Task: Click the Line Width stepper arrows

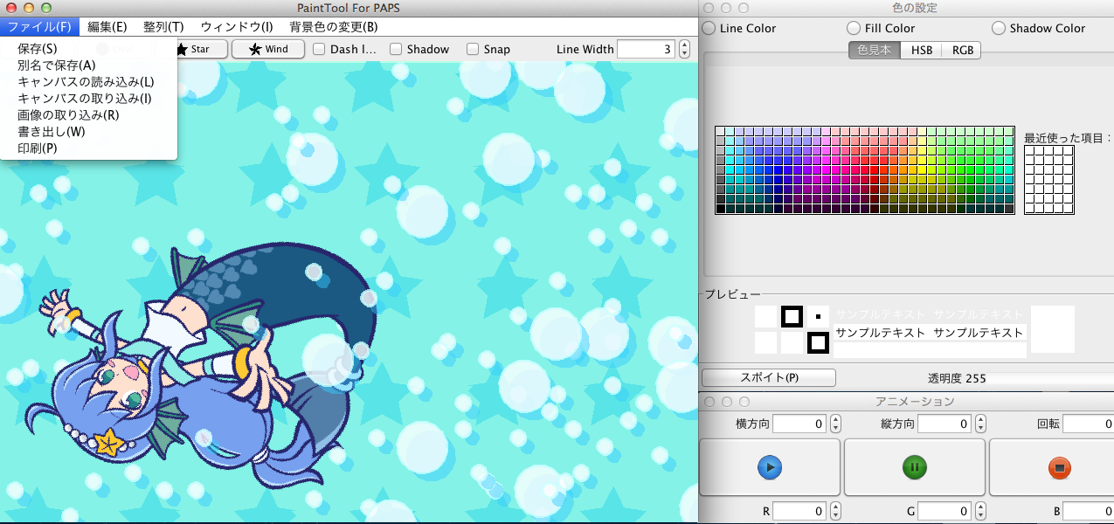Action: (684, 50)
